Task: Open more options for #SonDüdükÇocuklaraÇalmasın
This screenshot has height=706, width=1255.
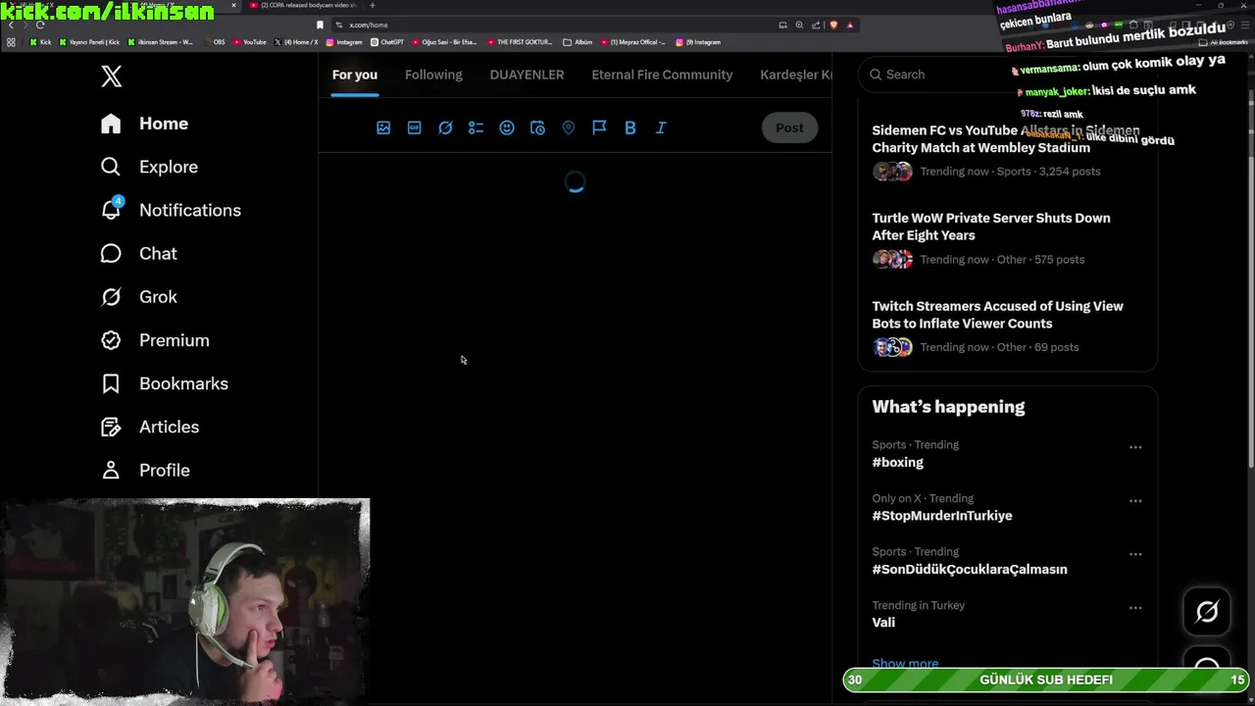Action: 1135,554
